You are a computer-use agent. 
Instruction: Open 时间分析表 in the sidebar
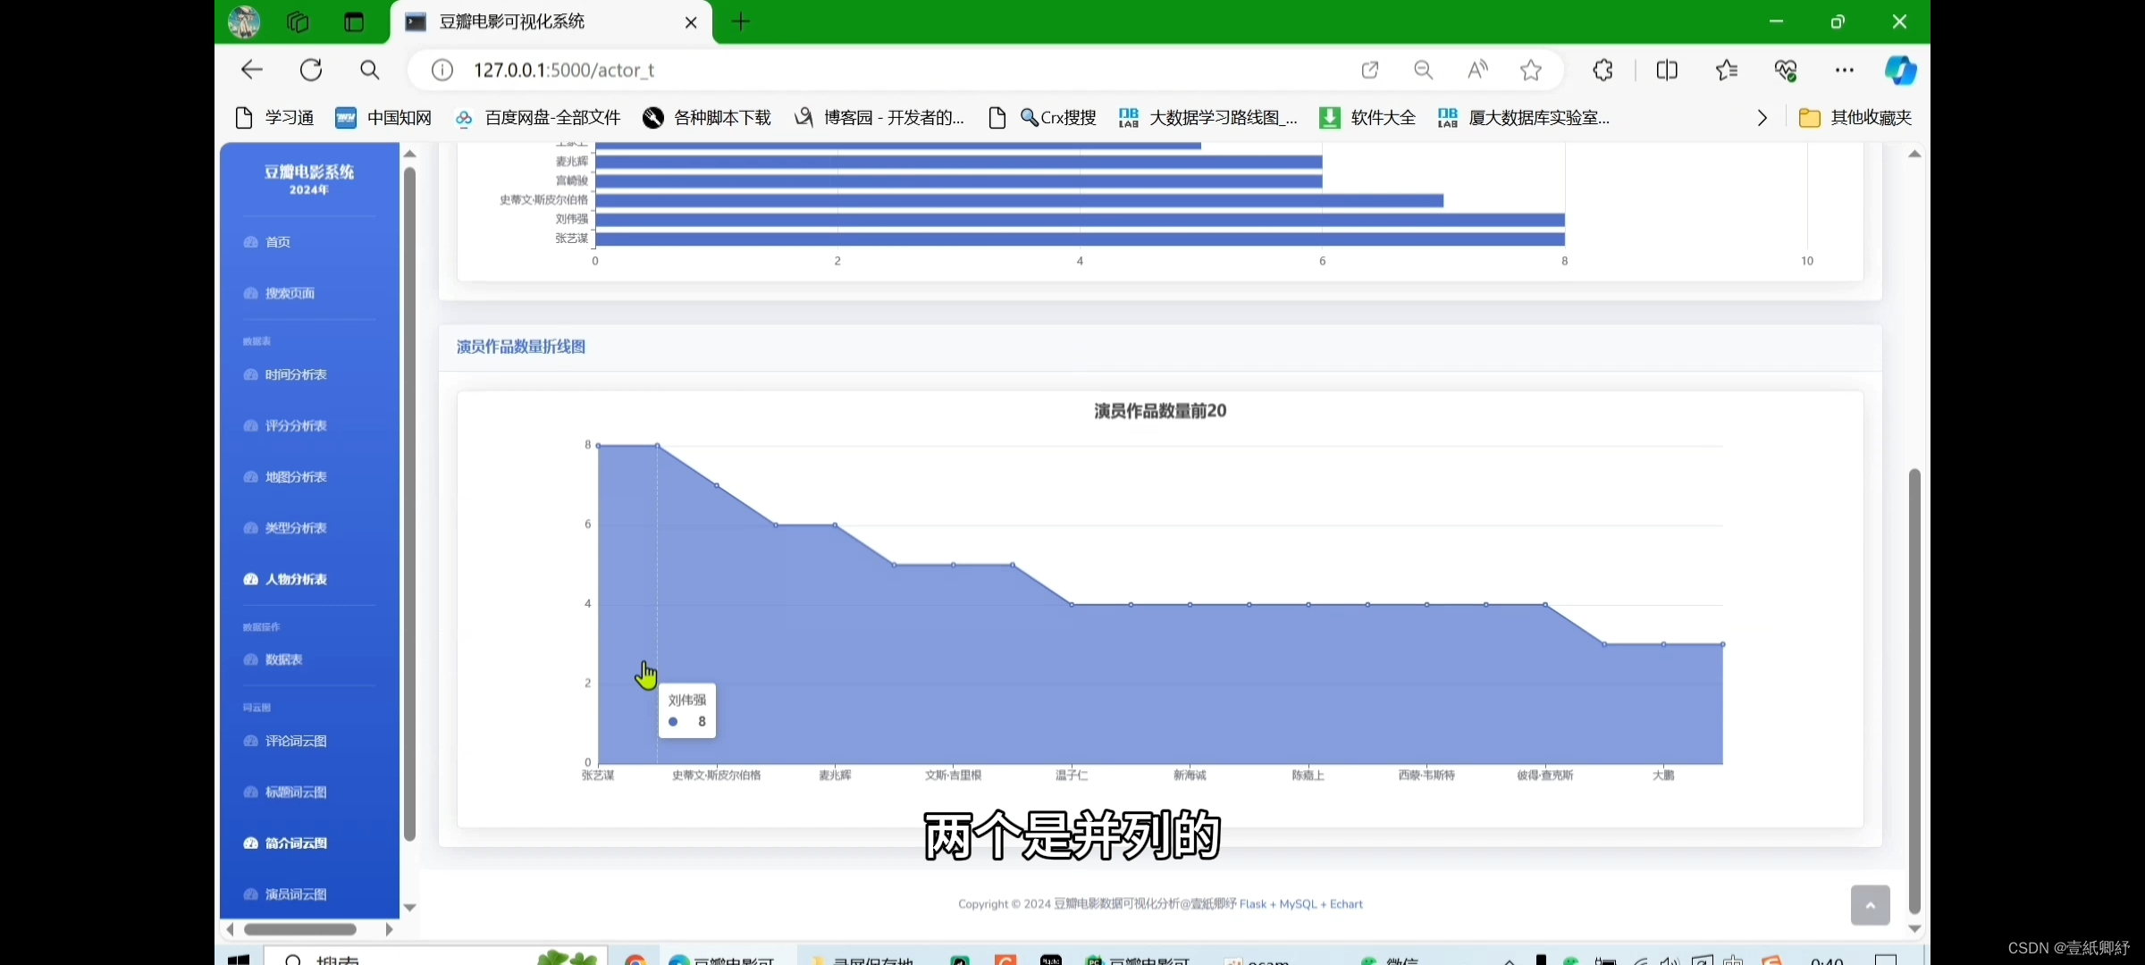point(296,374)
